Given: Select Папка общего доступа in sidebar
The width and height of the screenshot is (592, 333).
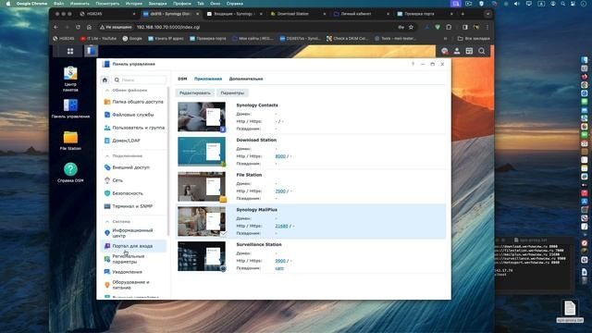Looking at the screenshot, I should 133,102.
